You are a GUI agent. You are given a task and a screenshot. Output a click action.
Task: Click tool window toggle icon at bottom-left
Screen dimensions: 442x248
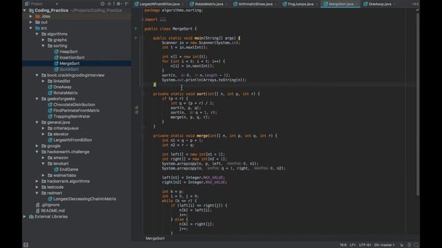point(26,245)
